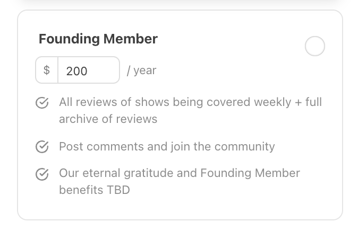This screenshot has height=231, width=358.
Task: Click the word 'weekly' in first benefit
Action: [x=272, y=102]
